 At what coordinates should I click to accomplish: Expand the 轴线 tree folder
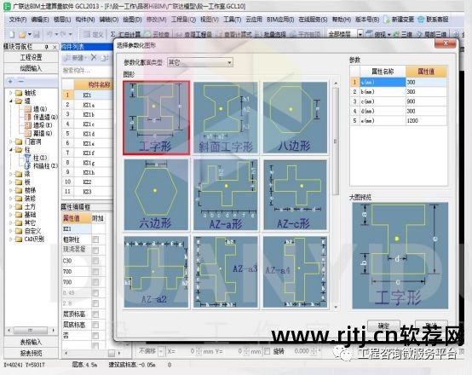tap(11, 92)
